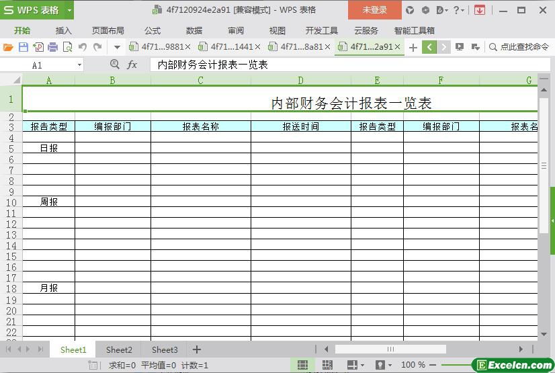Expand quick access toolbar dropdown arrow

117,47
